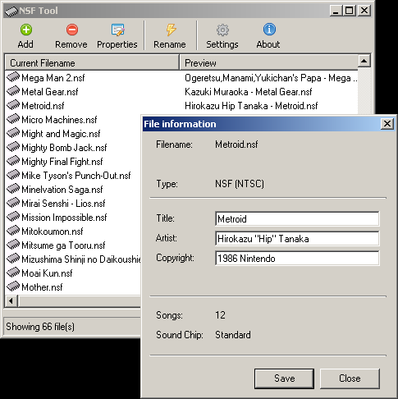
Task: Click chip icon beside Mitokoumon.nsf
Action: 13,231
